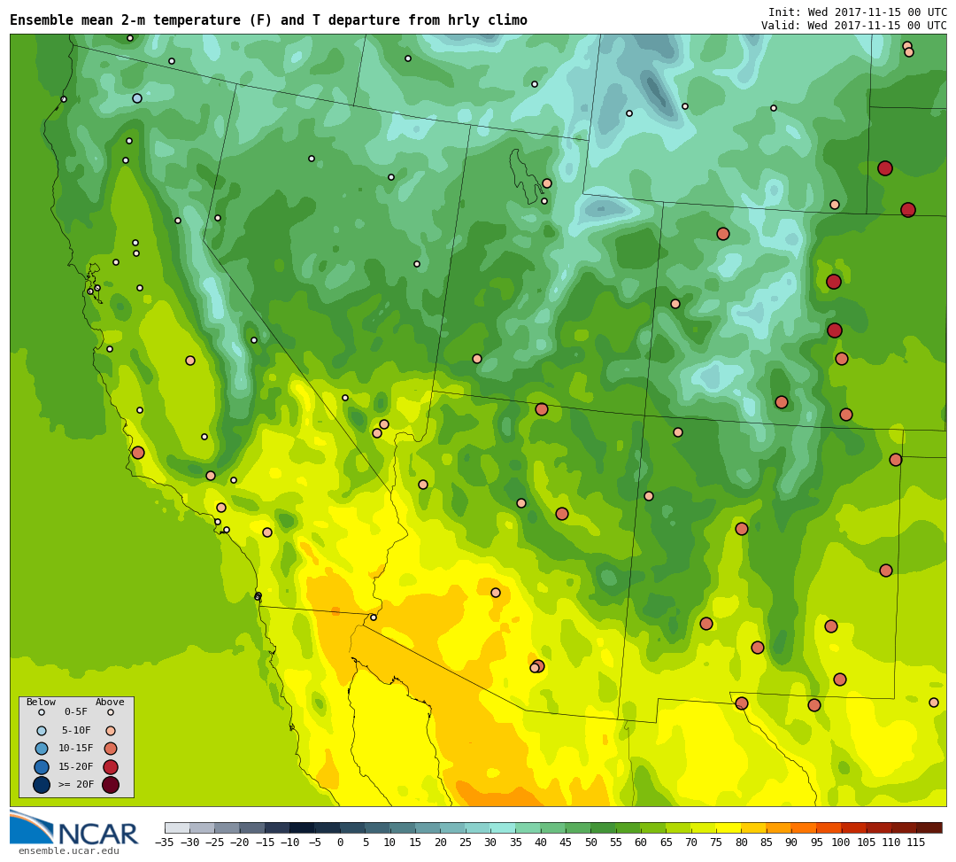Click the only light blue station dot on the map
Viewport: 956px width, 862px height.
tap(137, 98)
